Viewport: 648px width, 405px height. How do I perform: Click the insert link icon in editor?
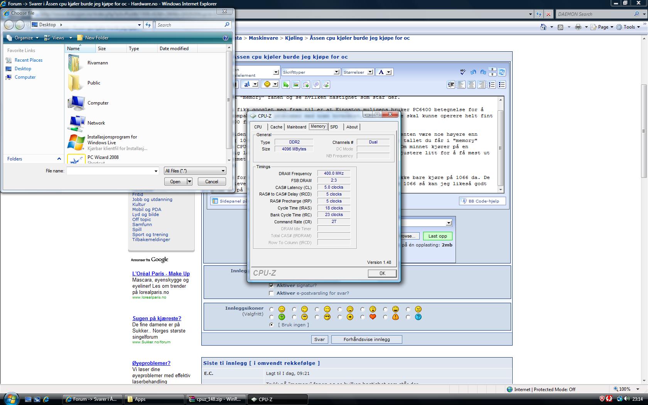(286, 84)
